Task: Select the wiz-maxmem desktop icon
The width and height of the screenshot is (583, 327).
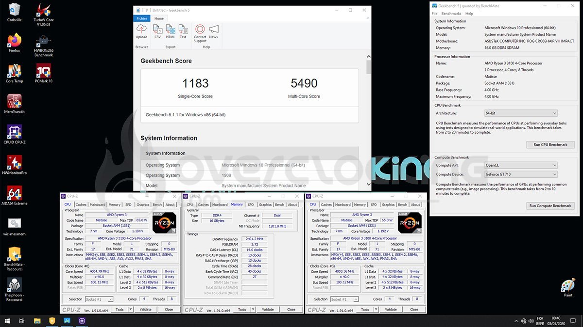Action: click(x=15, y=226)
